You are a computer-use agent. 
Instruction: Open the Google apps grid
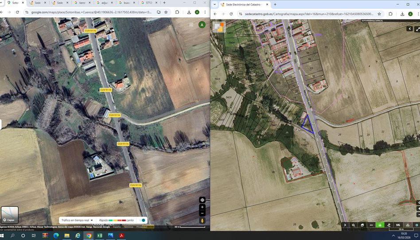pos(191,25)
